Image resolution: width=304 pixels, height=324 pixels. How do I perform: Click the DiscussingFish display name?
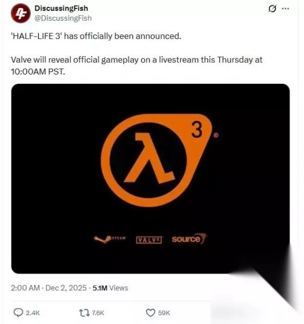pyautogui.click(x=61, y=8)
